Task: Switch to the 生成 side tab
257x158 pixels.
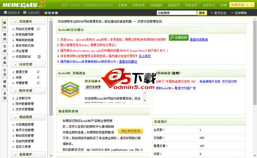Action: 5,49
